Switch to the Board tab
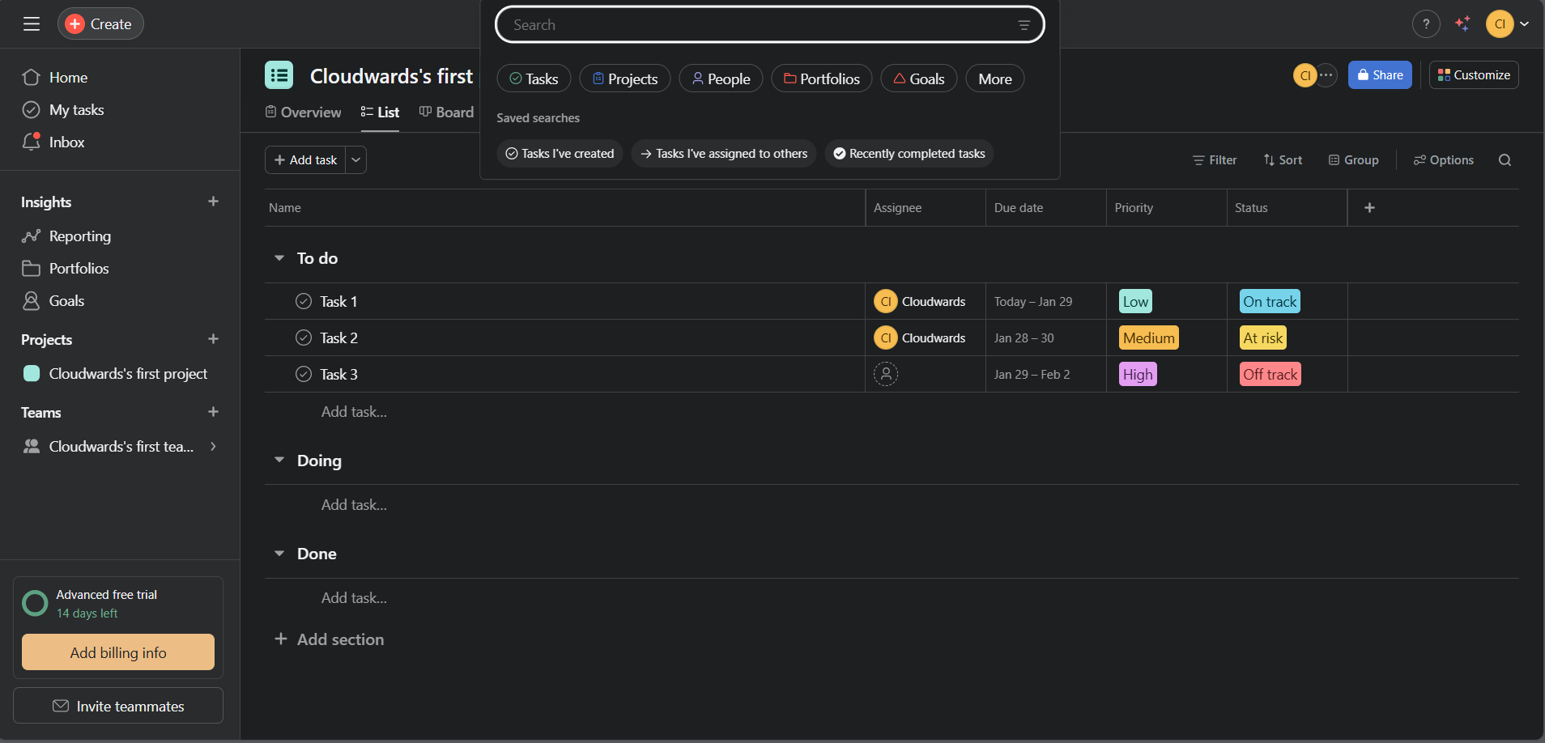 pyautogui.click(x=446, y=113)
